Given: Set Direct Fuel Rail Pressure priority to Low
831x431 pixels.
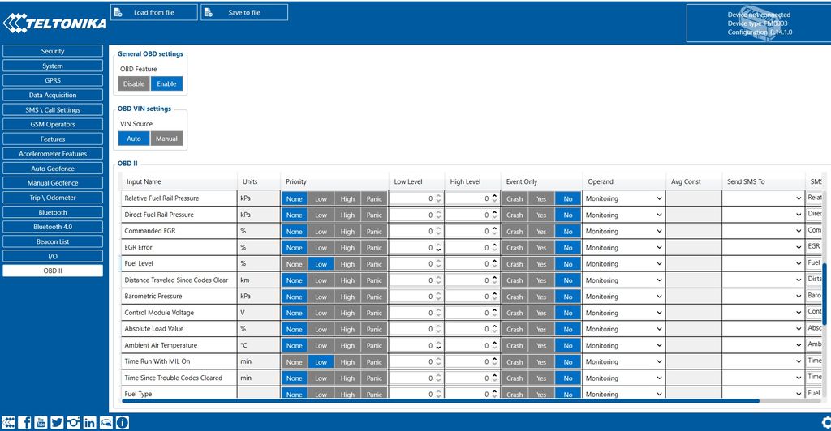Looking at the screenshot, I should coord(321,215).
